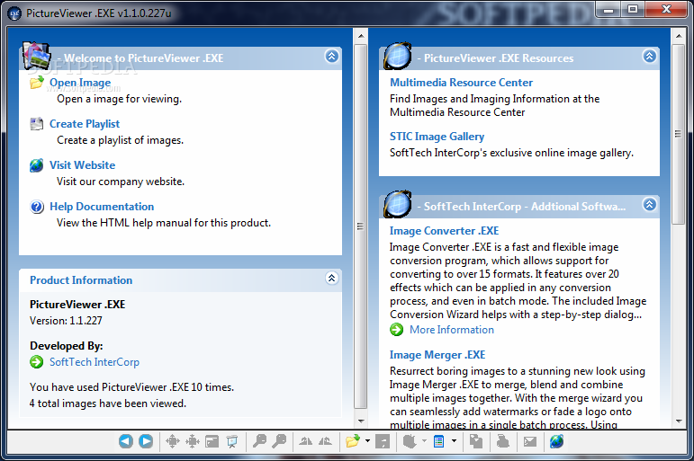Image resolution: width=694 pixels, height=461 pixels.
Task: Click the blue previous image arrow
Action: point(126,440)
